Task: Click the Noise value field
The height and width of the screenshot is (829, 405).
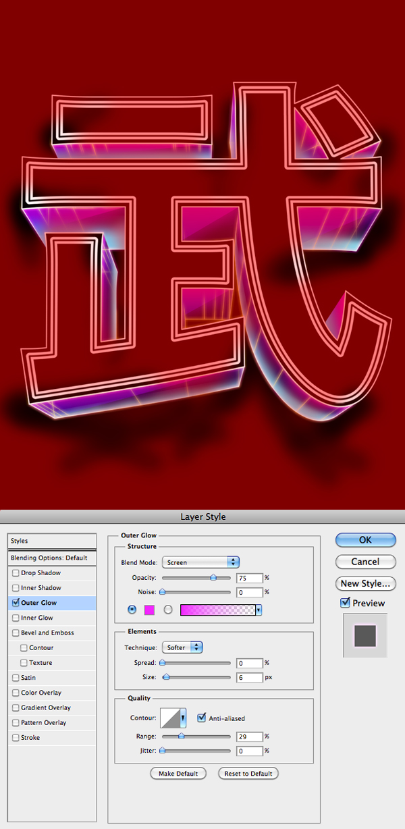Action: tap(249, 592)
